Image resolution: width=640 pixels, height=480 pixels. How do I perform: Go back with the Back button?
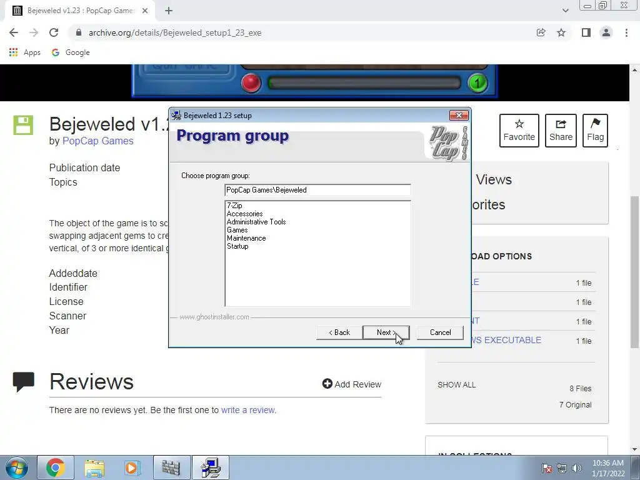coord(339,332)
